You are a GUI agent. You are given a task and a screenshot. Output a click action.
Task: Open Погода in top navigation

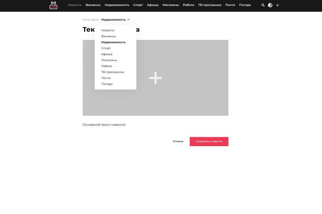click(245, 5)
